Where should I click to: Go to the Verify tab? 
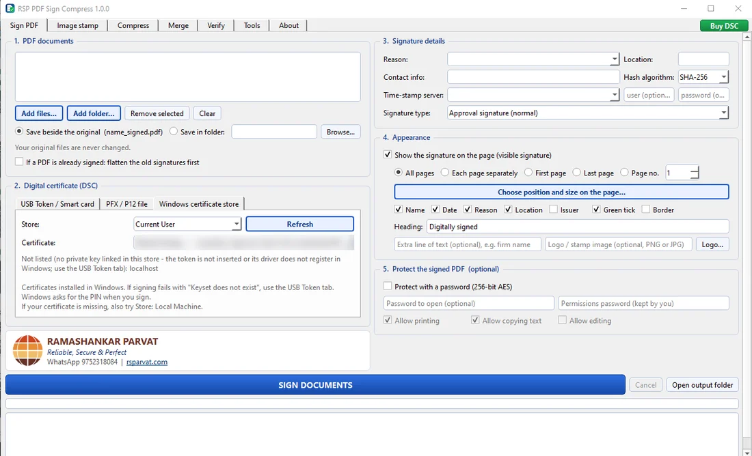click(216, 25)
